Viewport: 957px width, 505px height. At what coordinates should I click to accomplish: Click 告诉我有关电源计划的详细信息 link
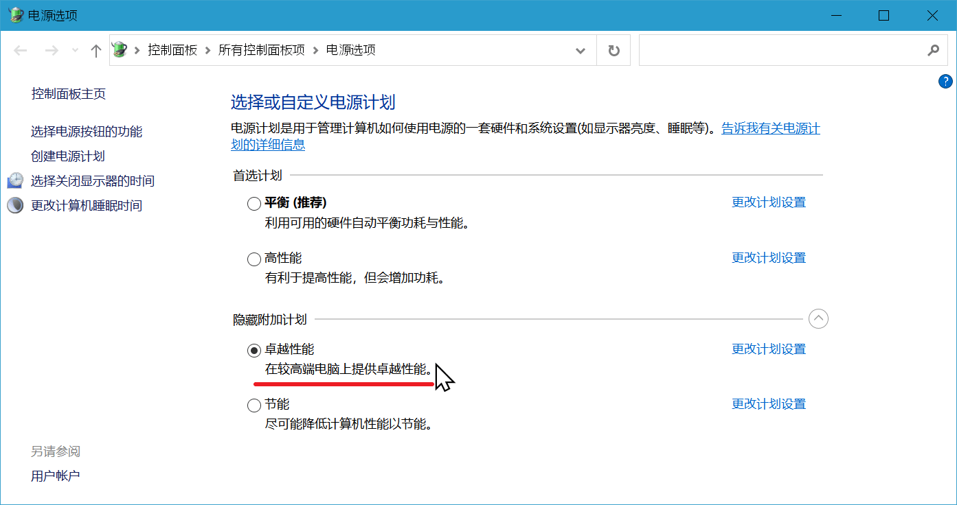tap(769, 128)
